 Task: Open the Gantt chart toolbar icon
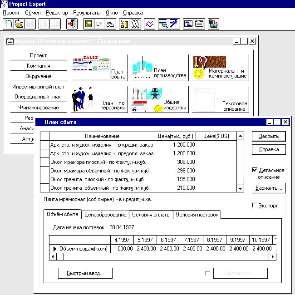(x=188, y=24)
